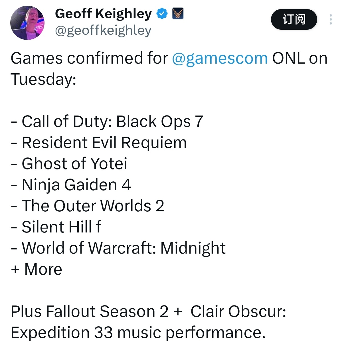Click the Ghost of Yotei text line
348x348 pixels.
point(69,164)
